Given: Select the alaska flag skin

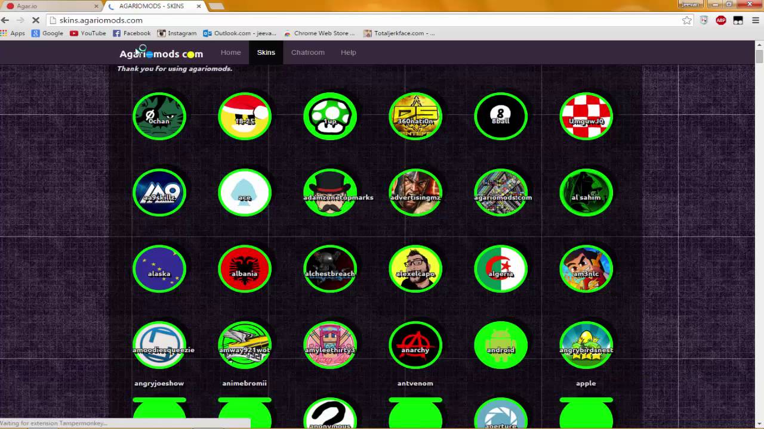Looking at the screenshot, I should point(159,269).
